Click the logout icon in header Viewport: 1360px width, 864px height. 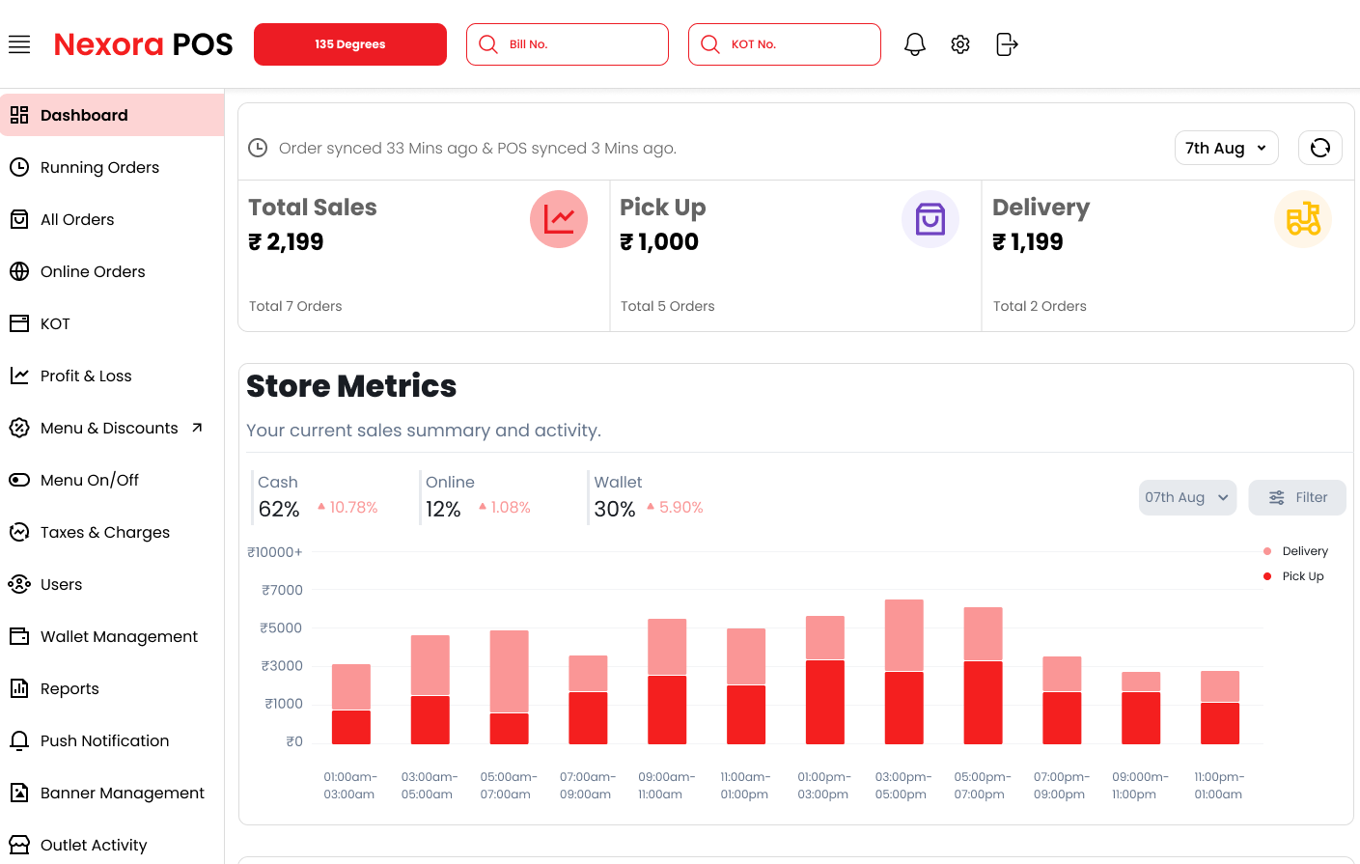click(x=1006, y=44)
